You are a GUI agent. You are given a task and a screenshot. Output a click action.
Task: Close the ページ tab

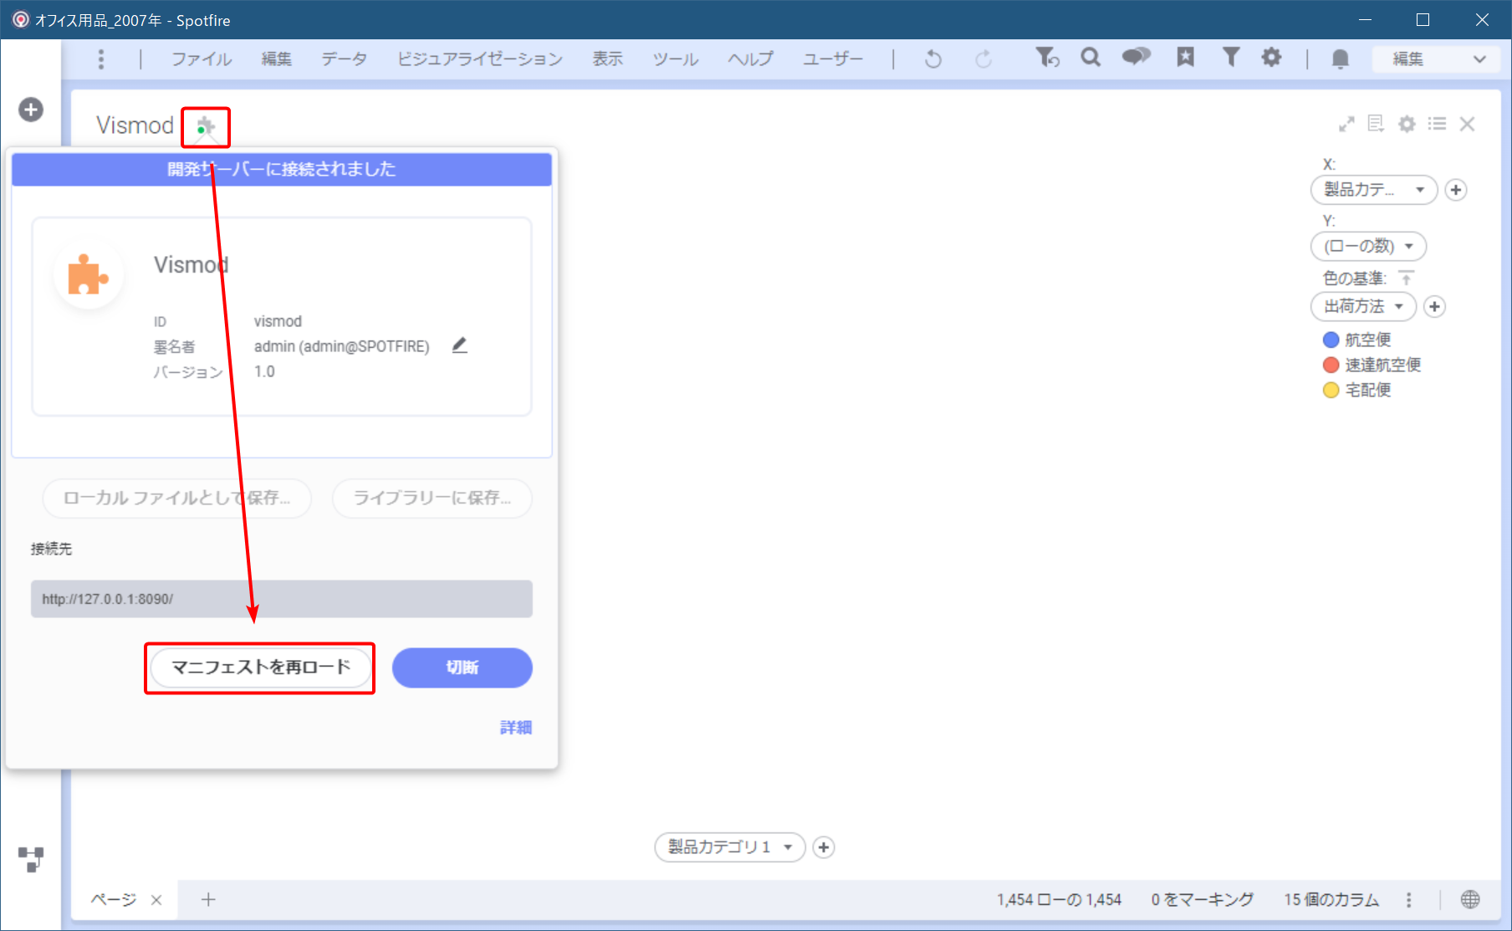click(x=156, y=900)
